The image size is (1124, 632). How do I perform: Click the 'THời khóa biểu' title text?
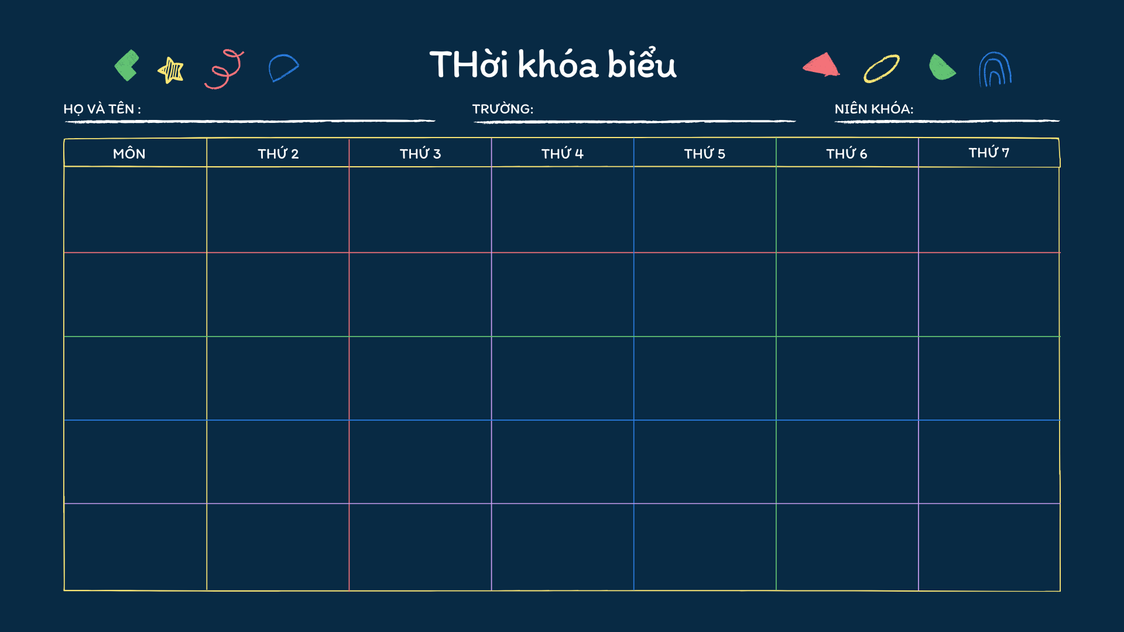(x=553, y=64)
